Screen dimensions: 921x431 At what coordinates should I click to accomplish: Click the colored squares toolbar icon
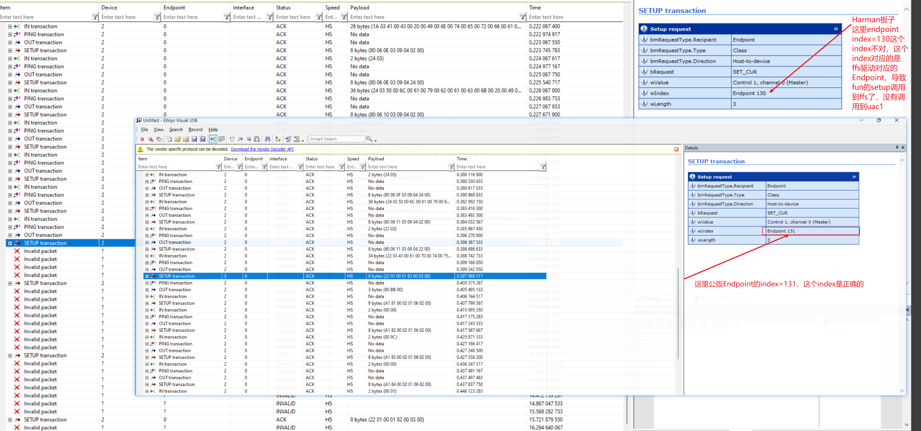(x=278, y=139)
